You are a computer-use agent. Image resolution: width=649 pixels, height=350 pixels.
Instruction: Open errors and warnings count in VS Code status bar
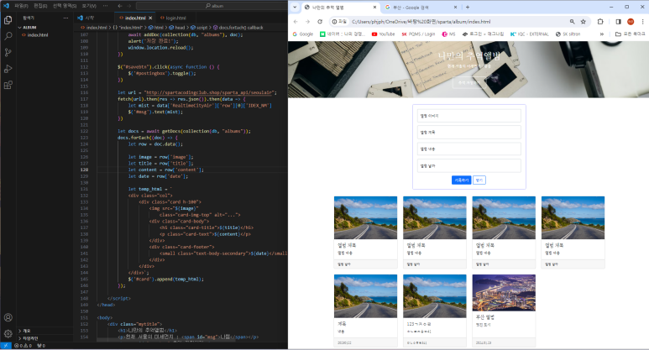(24, 346)
